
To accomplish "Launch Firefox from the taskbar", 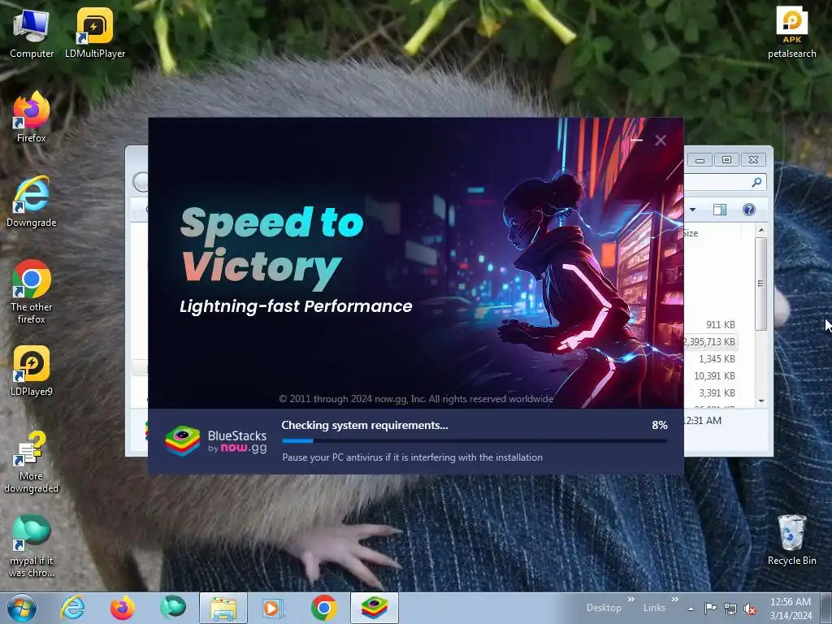I will coord(122,608).
